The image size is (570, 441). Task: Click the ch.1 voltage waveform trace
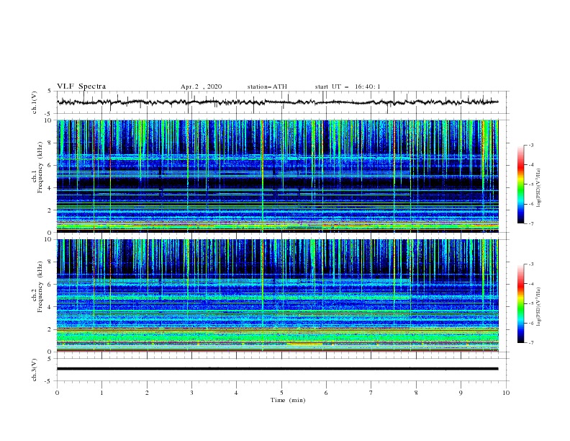pos(277,102)
